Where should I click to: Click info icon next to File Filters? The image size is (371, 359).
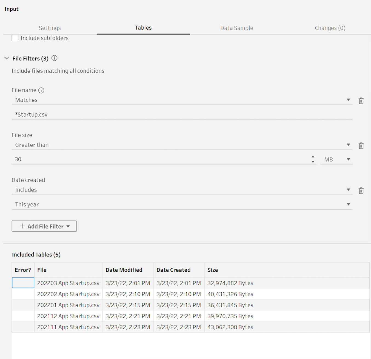tap(55, 58)
